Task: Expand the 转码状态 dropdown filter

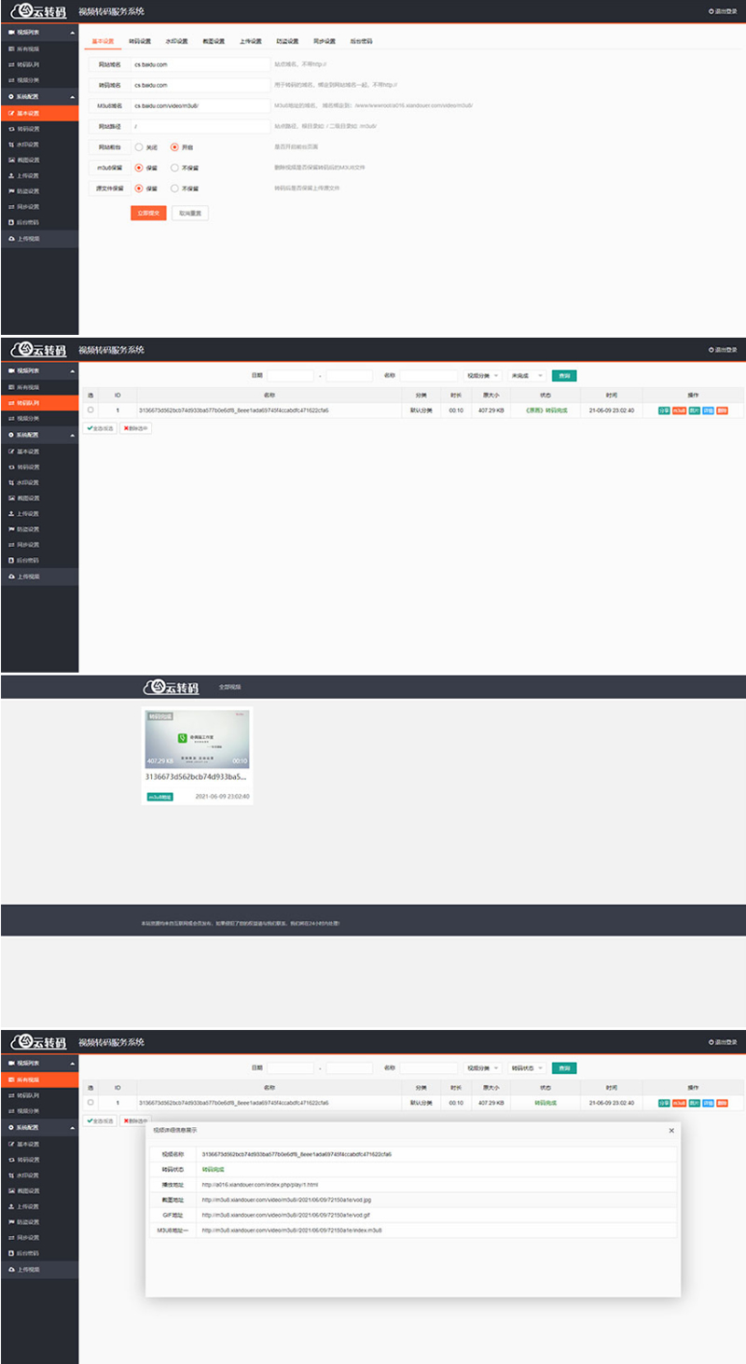Action: (x=527, y=1067)
